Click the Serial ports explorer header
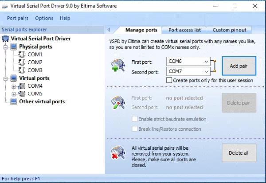Image resolution: width=266 pixels, height=183 pixels. (x=52, y=30)
